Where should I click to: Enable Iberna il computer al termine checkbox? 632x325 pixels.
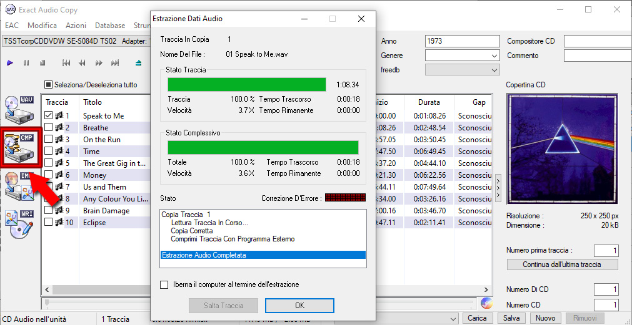point(164,285)
